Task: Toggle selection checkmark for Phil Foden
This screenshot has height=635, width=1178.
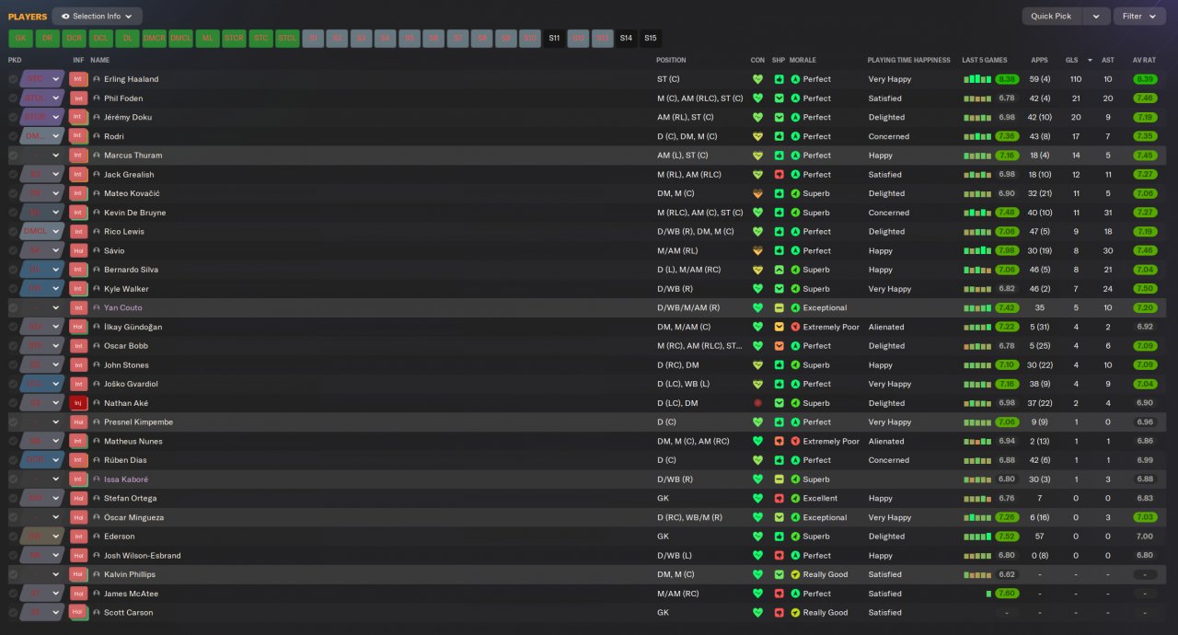Action: tap(13, 98)
